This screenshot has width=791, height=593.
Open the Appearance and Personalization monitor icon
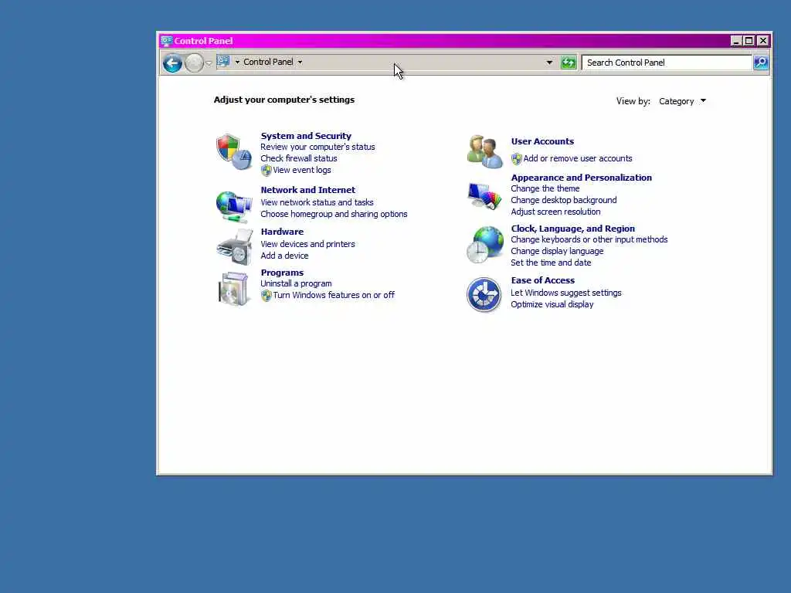coord(484,195)
